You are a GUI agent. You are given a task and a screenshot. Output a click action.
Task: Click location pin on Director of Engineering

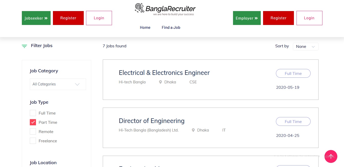pyautogui.click(x=193, y=130)
